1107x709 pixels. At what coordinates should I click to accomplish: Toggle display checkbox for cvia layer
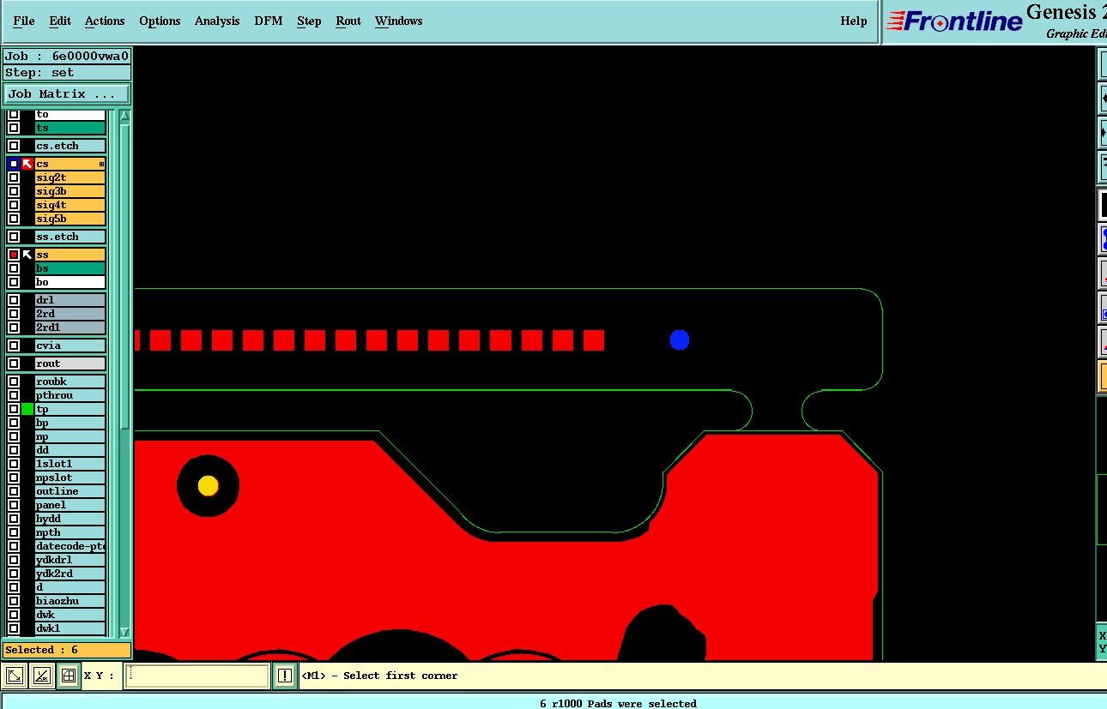(14, 345)
